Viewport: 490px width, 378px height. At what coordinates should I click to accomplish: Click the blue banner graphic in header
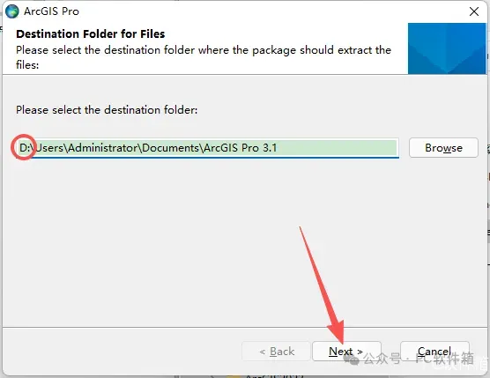click(x=447, y=48)
